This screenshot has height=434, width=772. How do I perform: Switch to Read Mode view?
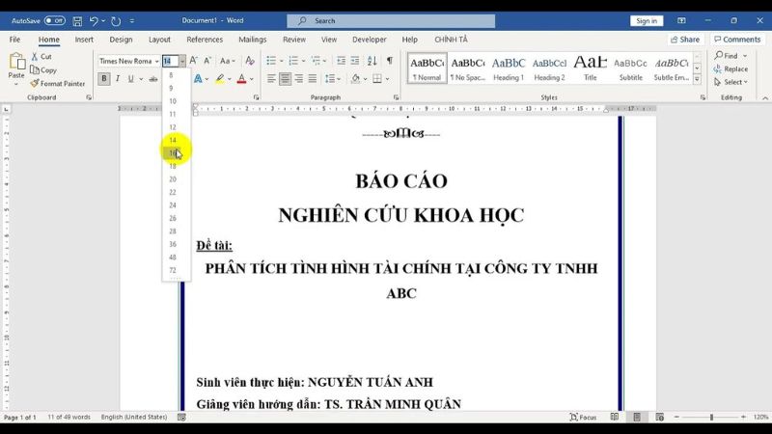pyautogui.click(x=614, y=417)
